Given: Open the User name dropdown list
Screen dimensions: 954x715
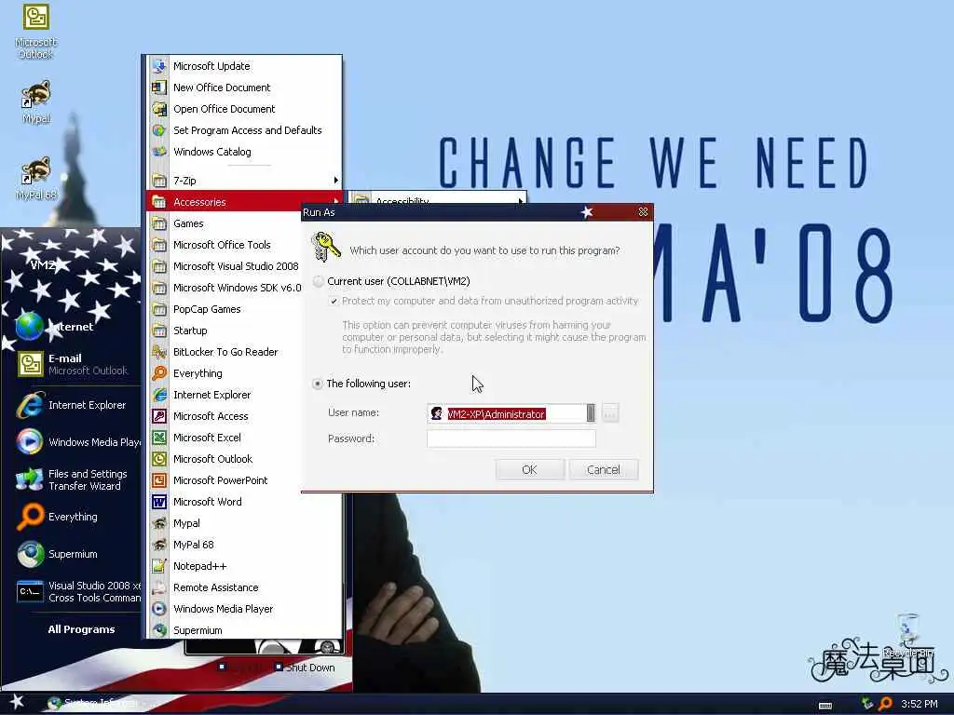Looking at the screenshot, I should click(590, 412).
